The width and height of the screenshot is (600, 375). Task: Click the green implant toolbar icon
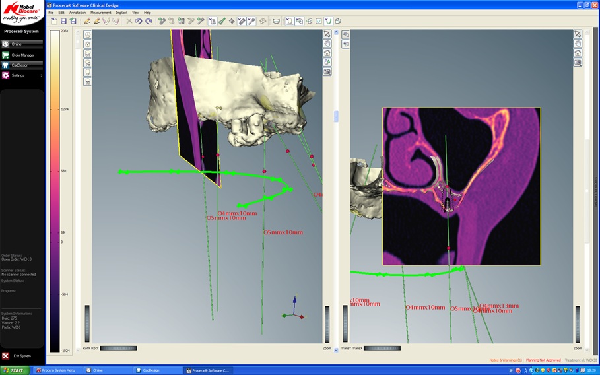click(x=222, y=21)
